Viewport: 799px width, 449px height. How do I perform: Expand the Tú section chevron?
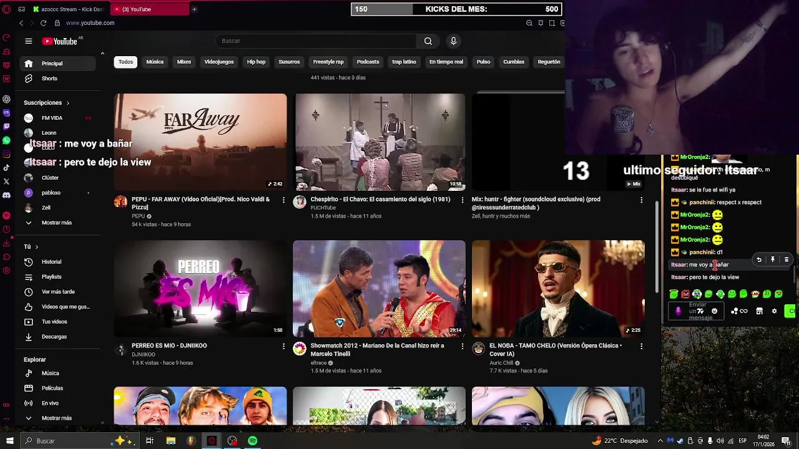(37, 247)
